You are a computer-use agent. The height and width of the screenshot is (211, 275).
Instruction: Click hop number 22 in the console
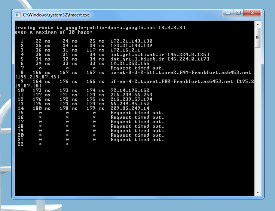coord(21,144)
